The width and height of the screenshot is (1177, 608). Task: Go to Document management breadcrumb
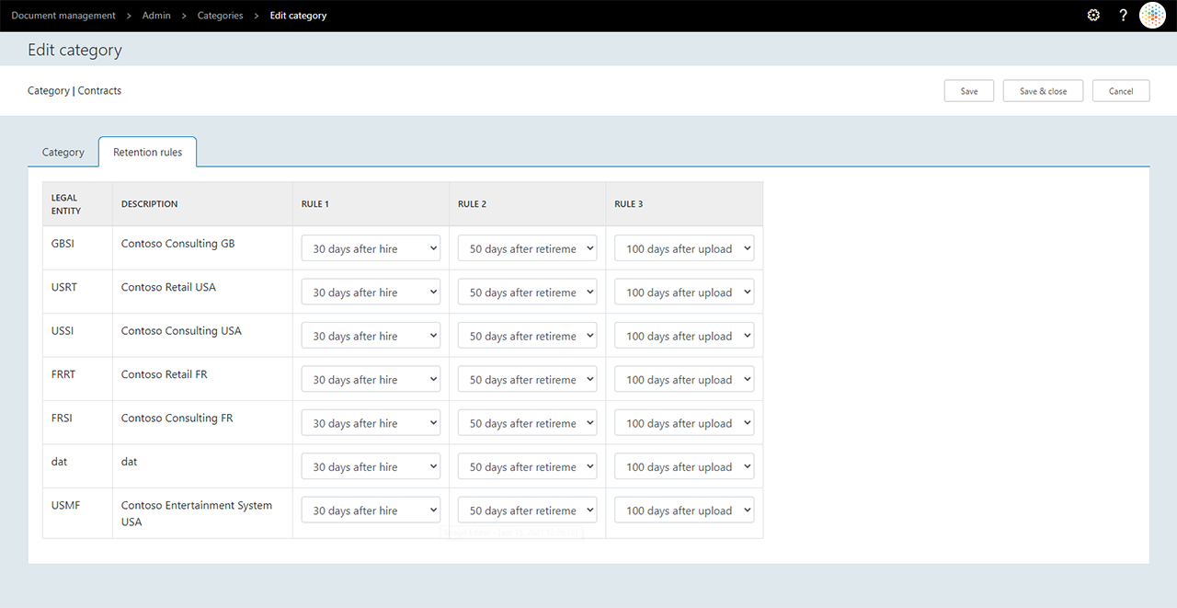[x=63, y=16]
